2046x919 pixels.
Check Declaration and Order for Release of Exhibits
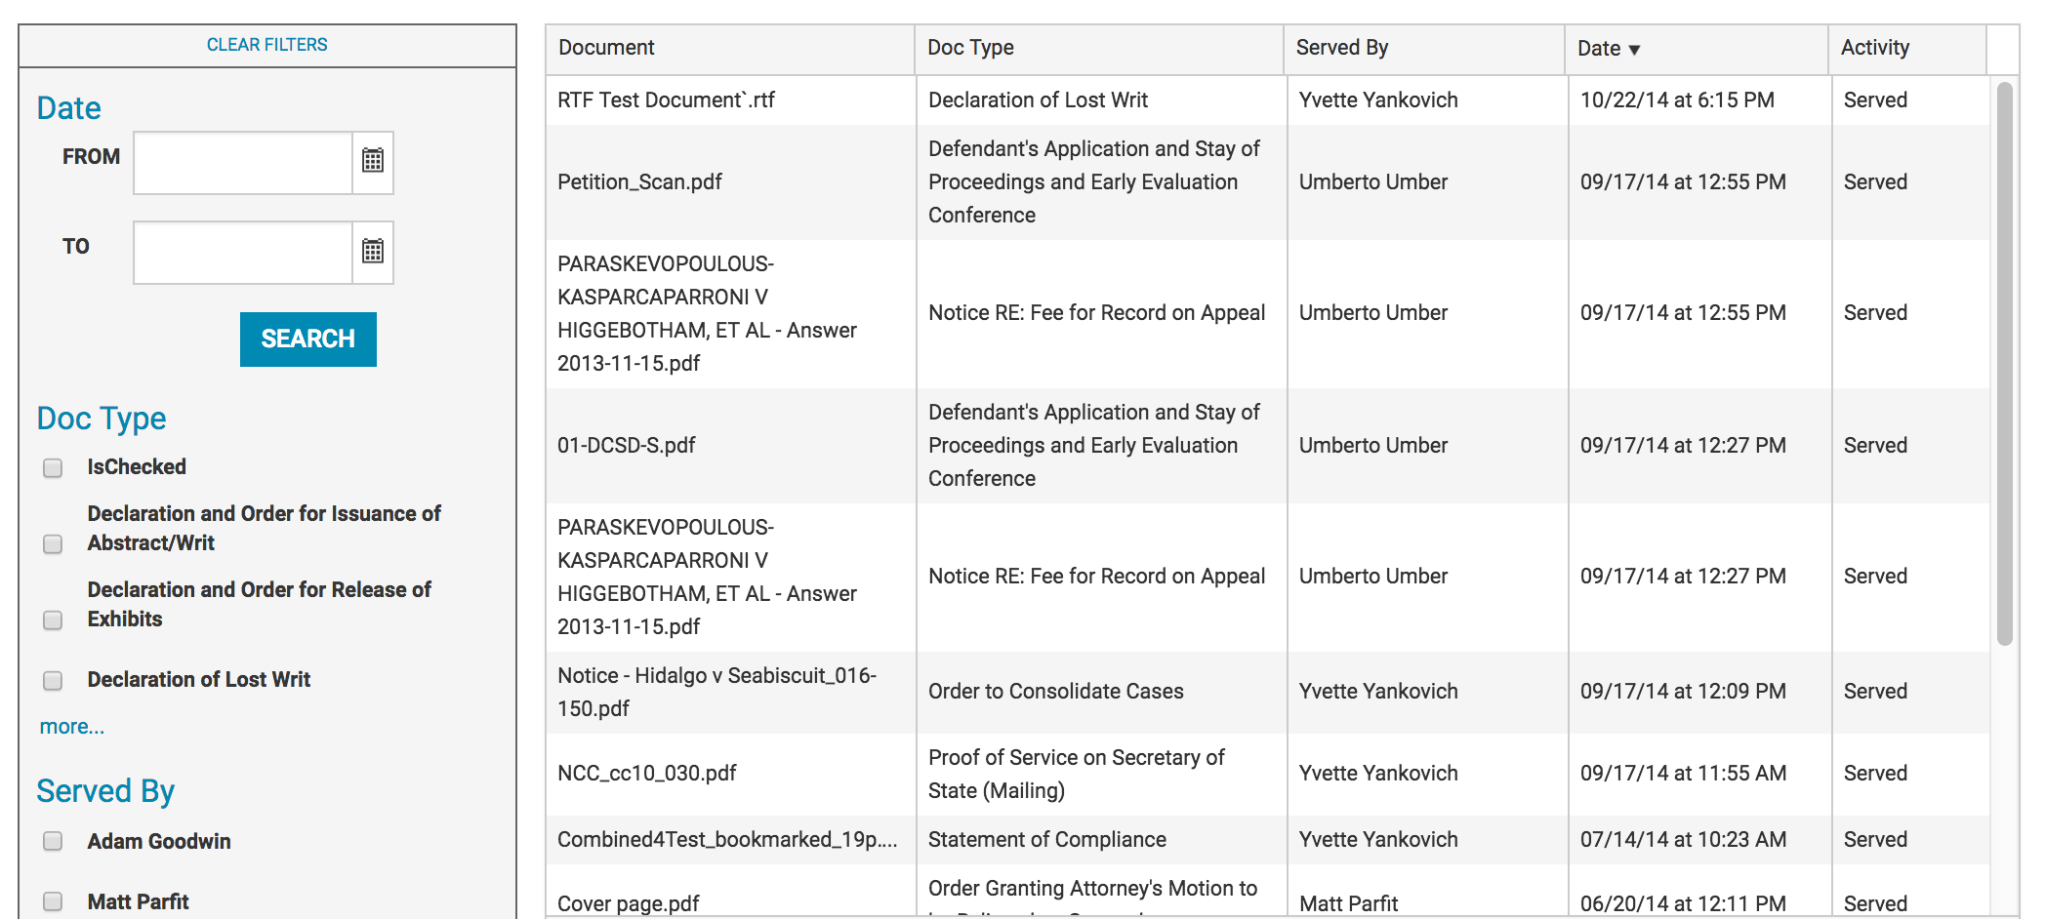click(x=53, y=619)
